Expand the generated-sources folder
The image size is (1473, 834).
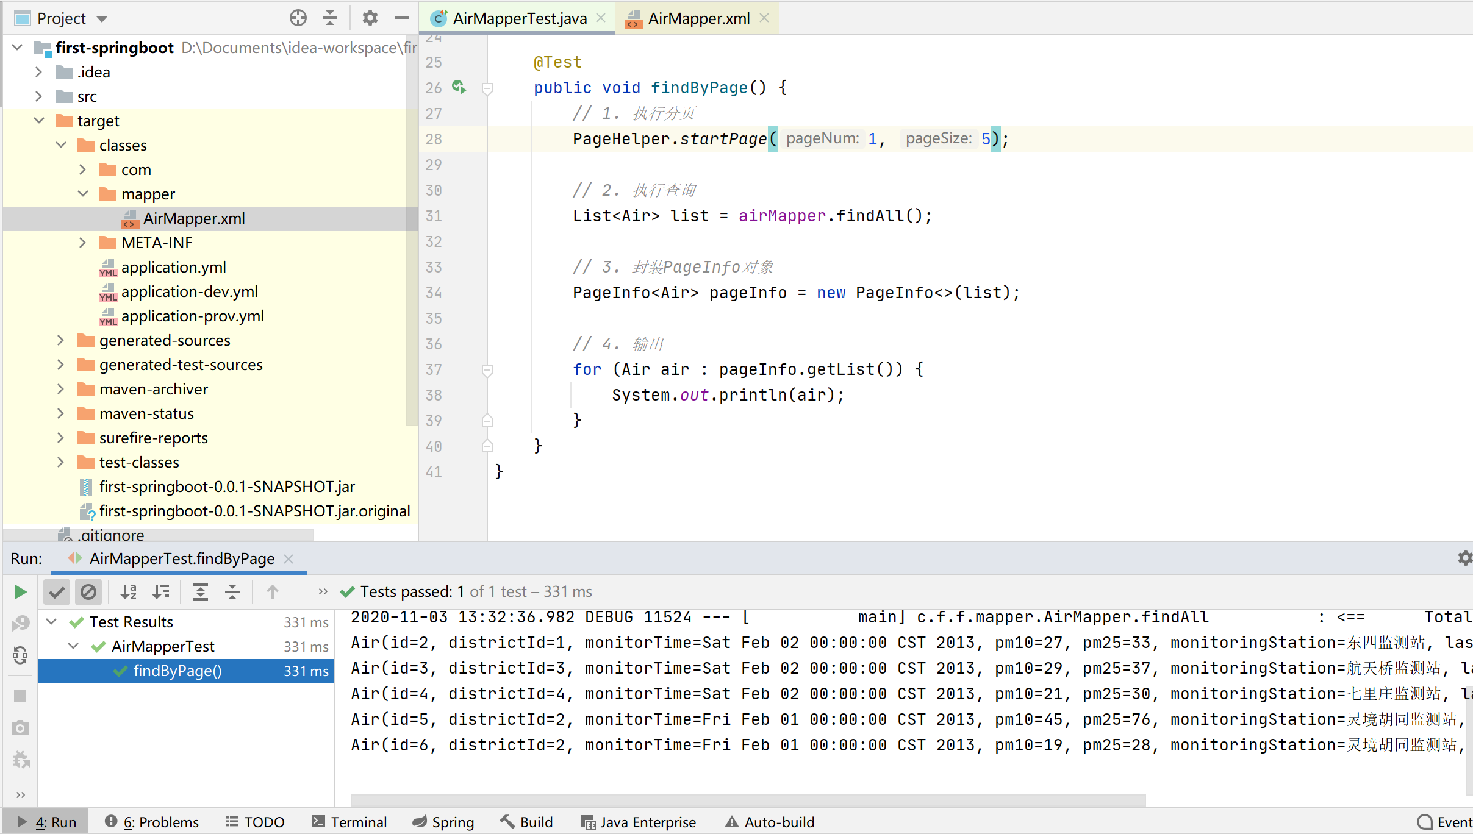[60, 340]
